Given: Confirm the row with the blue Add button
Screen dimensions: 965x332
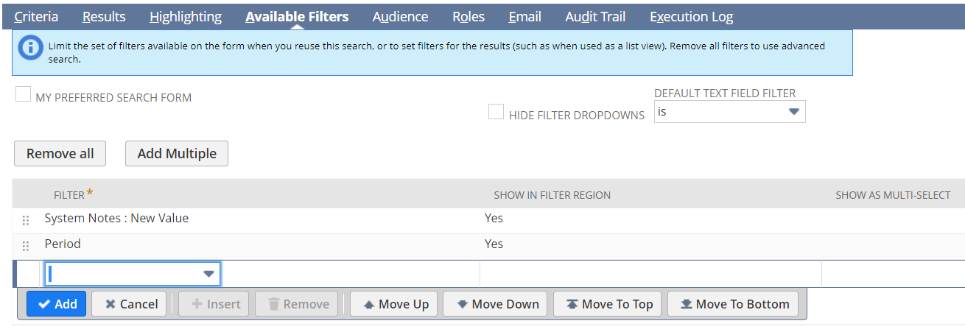Looking at the screenshot, I should pyautogui.click(x=57, y=304).
